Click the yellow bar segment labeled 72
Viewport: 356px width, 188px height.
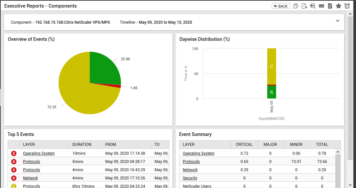click(272, 67)
